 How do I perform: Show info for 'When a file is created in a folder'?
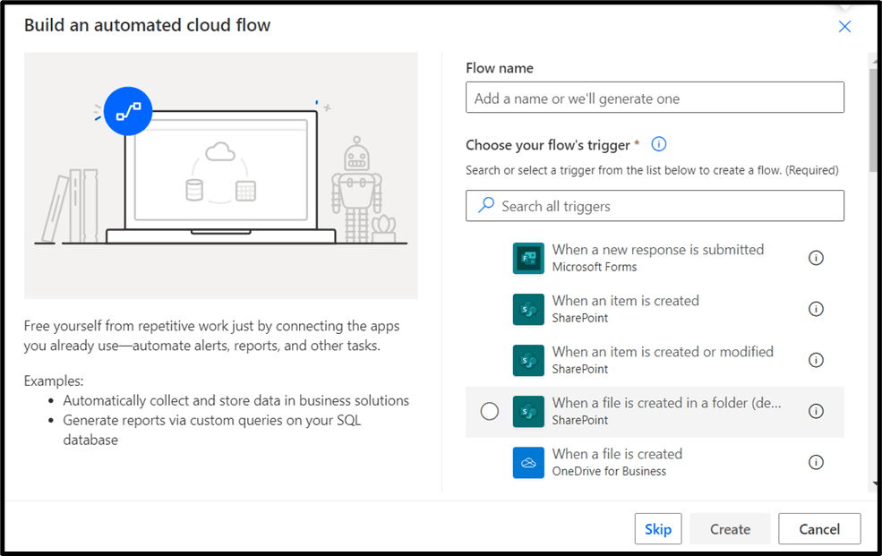(x=816, y=411)
